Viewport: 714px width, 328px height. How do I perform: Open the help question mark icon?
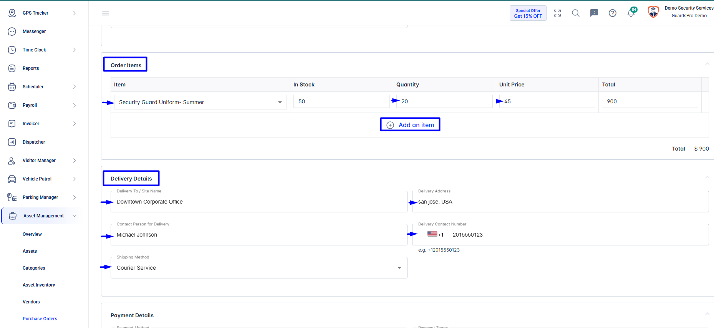(x=613, y=13)
